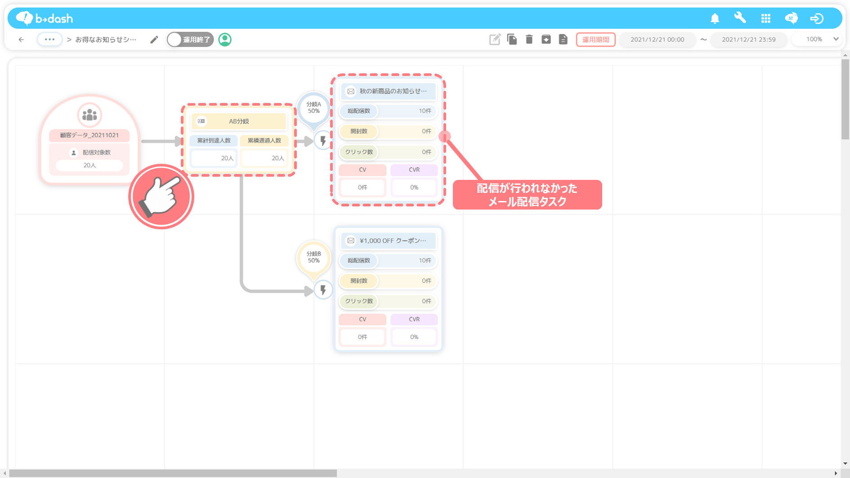Open the wrench settings icon

[740, 18]
